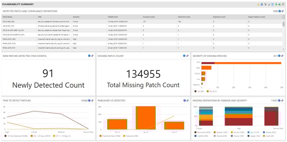Click the green globe icon in header
The image size is (287, 142).
pyautogui.click(x=276, y=5)
